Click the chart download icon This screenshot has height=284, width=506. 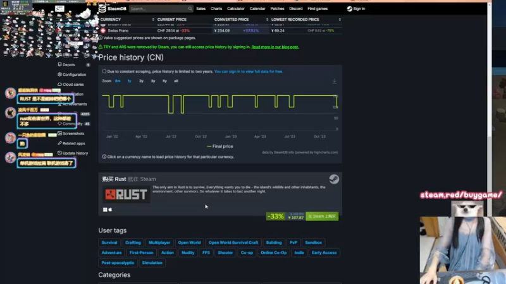point(335,81)
